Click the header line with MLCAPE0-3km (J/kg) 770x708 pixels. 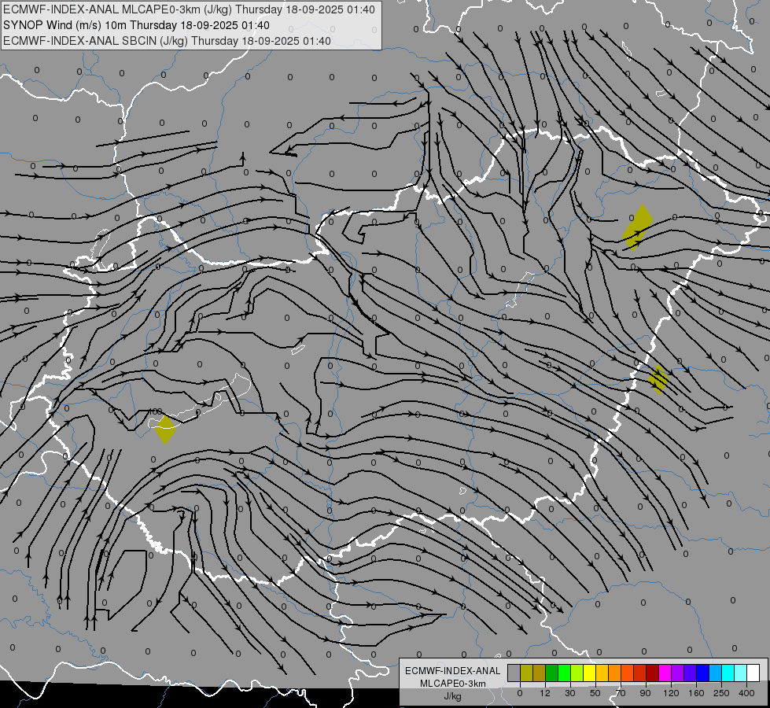pyautogui.click(x=189, y=9)
